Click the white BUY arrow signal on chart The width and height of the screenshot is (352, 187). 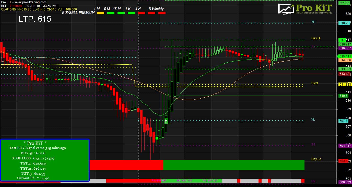tap(166, 121)
